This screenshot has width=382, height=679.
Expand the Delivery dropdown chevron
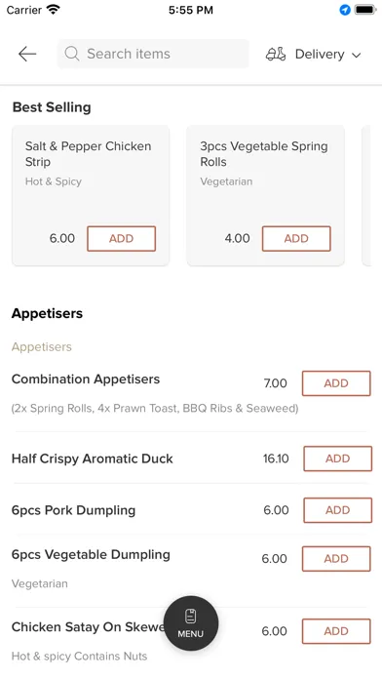point(356,55)
